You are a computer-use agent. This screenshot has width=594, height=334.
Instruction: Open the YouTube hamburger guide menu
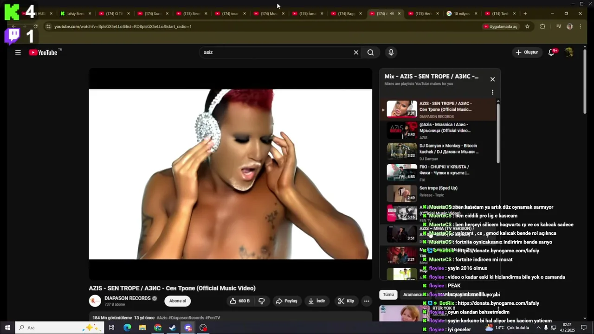(x=18, y=52)
